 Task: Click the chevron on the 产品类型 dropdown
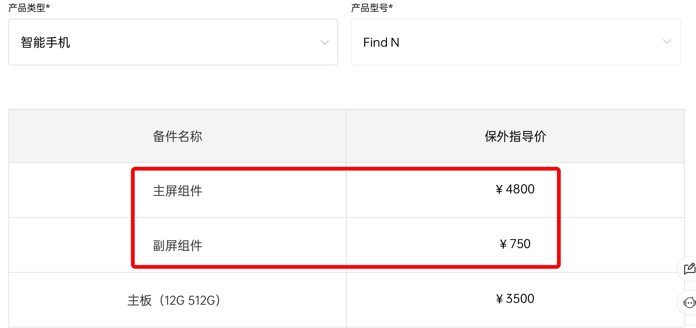click(x=324, y=42)
